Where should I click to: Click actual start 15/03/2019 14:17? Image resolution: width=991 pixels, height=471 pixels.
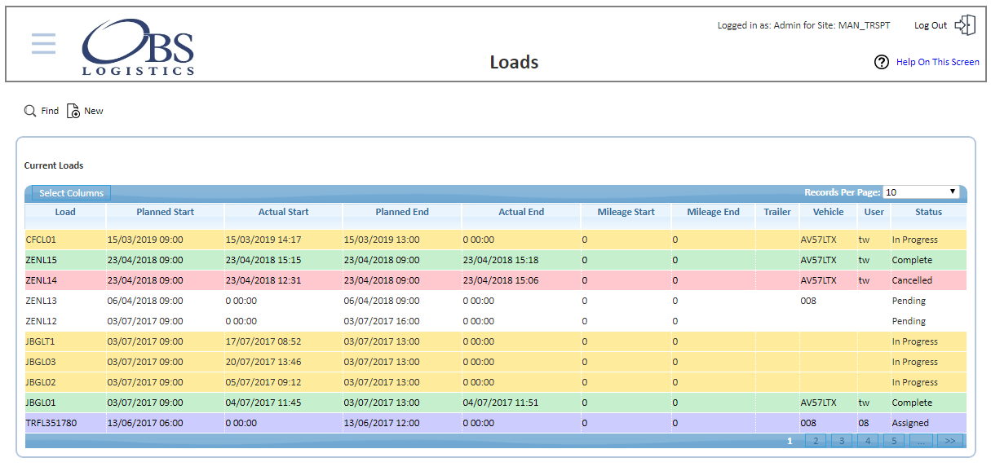tap(263, 240)
